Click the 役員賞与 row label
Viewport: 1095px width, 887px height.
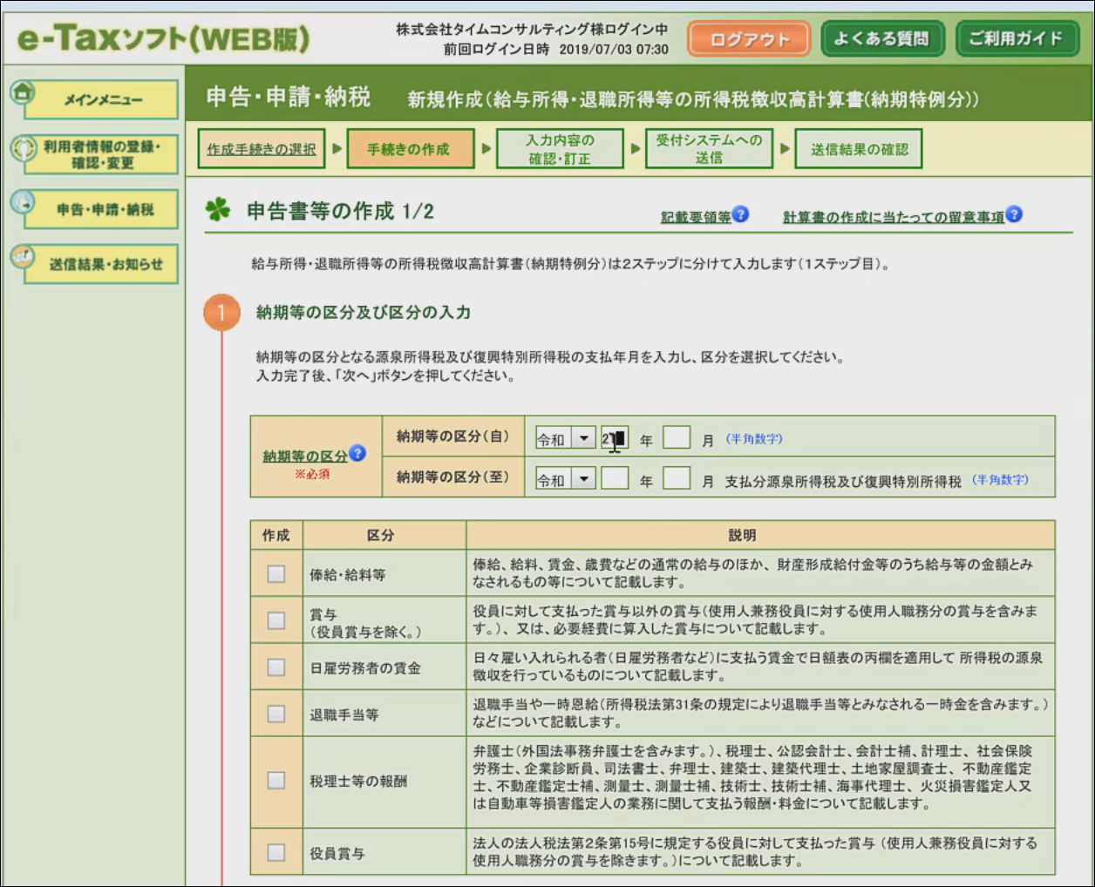tap(337, 853)
